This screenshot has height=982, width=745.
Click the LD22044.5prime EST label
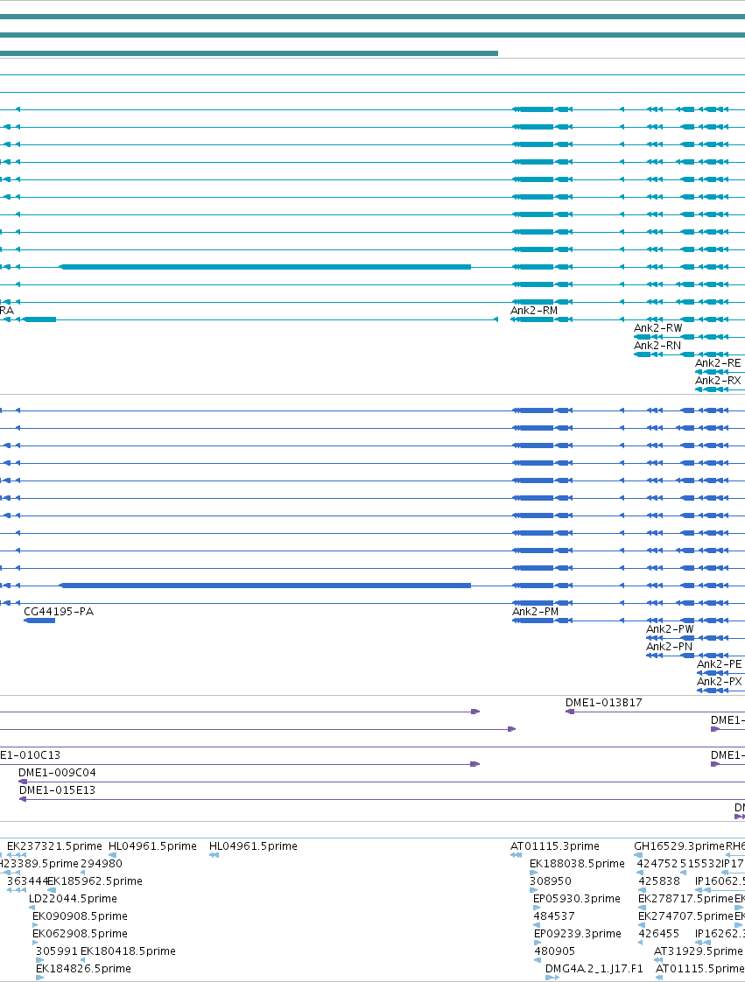[x=73, y=899]
